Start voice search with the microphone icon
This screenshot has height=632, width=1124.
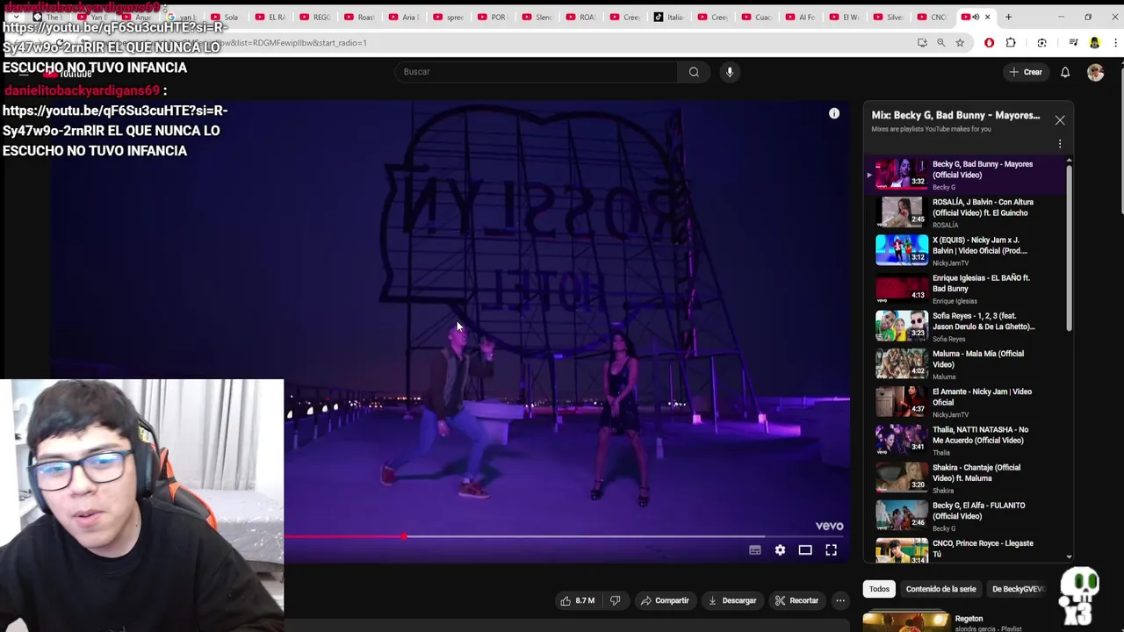[x=729, y=72]
